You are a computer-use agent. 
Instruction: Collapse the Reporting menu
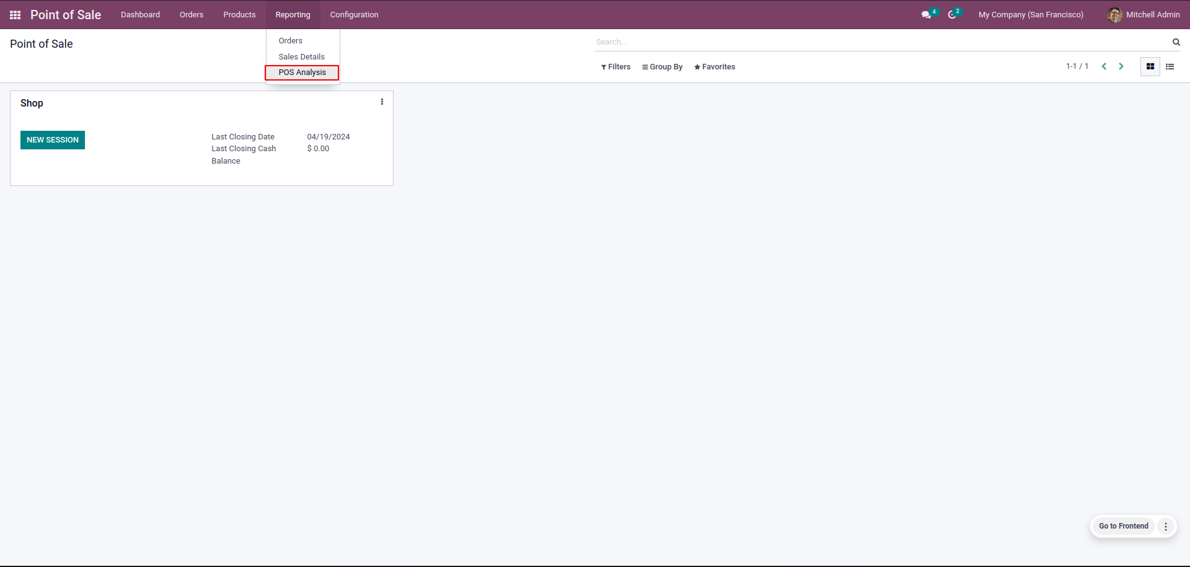293,15
